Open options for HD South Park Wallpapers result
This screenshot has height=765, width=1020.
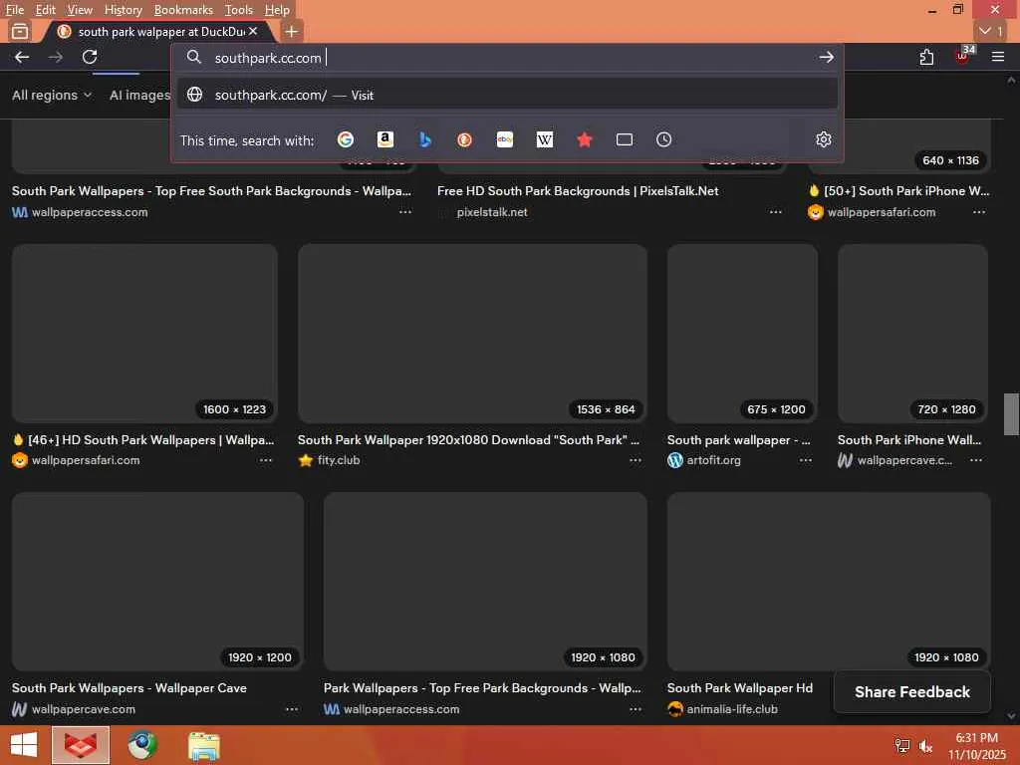(x=265, y=460)
